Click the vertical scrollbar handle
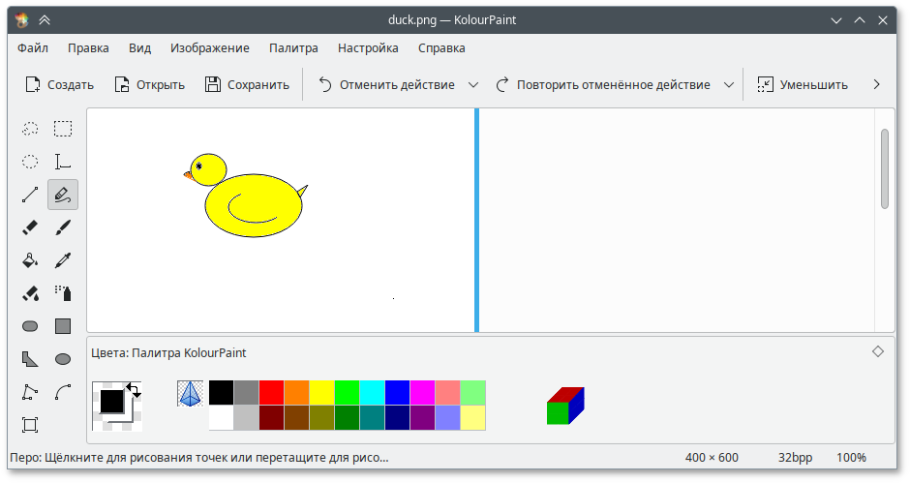Screen dimensions: 910x483 (885, 168)
